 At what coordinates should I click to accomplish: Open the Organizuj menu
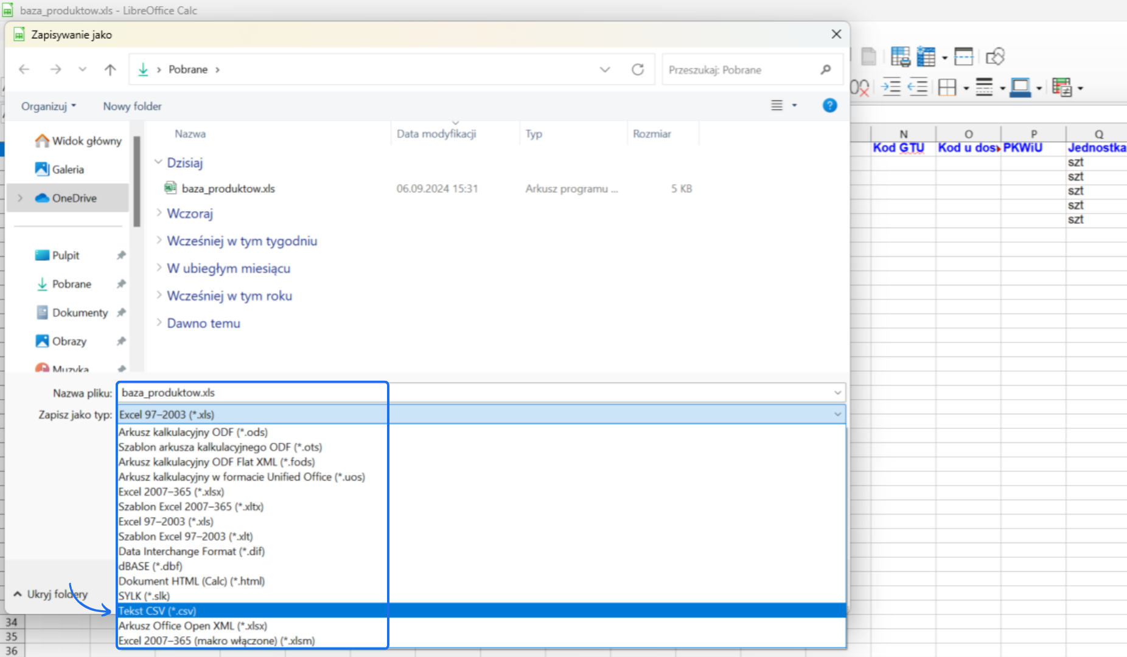pos(48,106)
